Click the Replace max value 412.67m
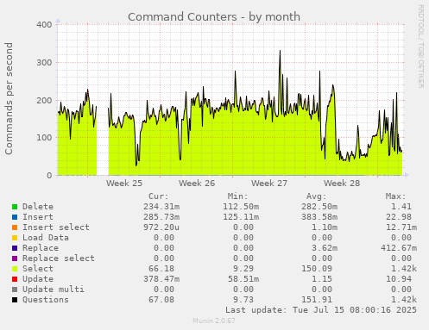The height and width of the screenshot is (330, 429). [399, 248]
